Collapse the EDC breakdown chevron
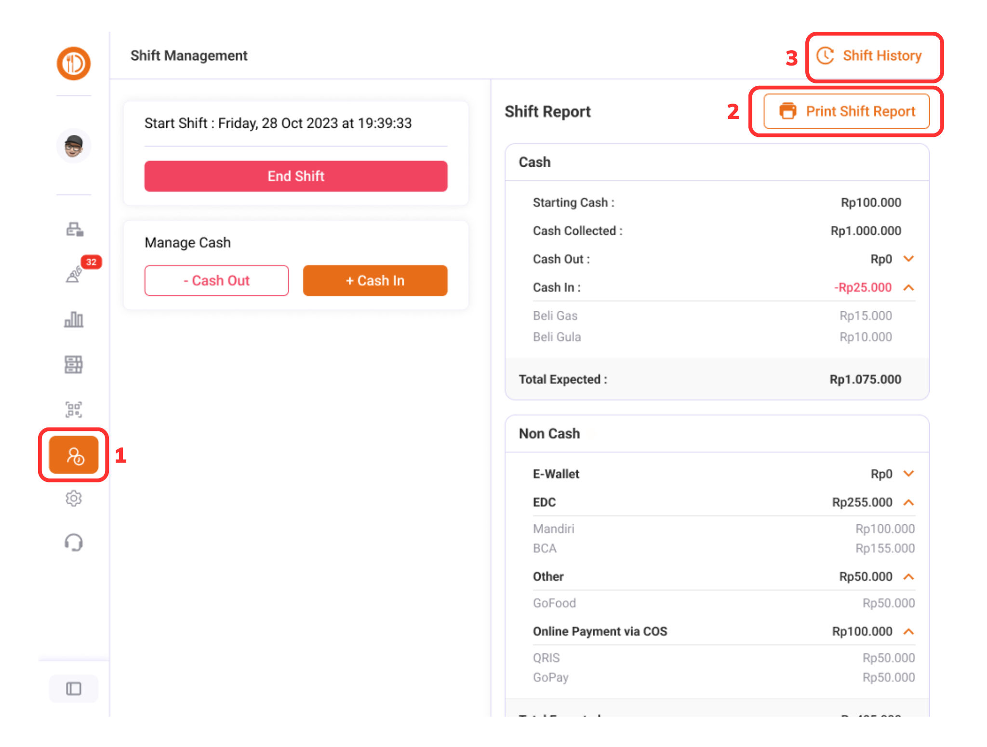 908,502
